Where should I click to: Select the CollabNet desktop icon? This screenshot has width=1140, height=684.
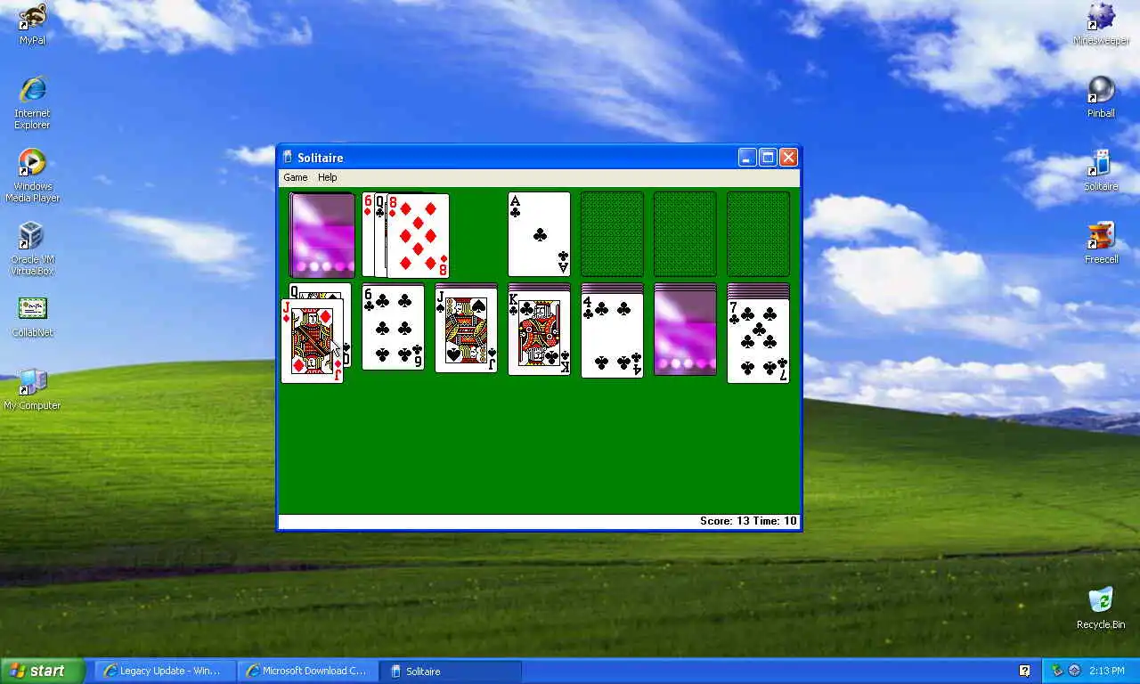(x=32, y=316)
